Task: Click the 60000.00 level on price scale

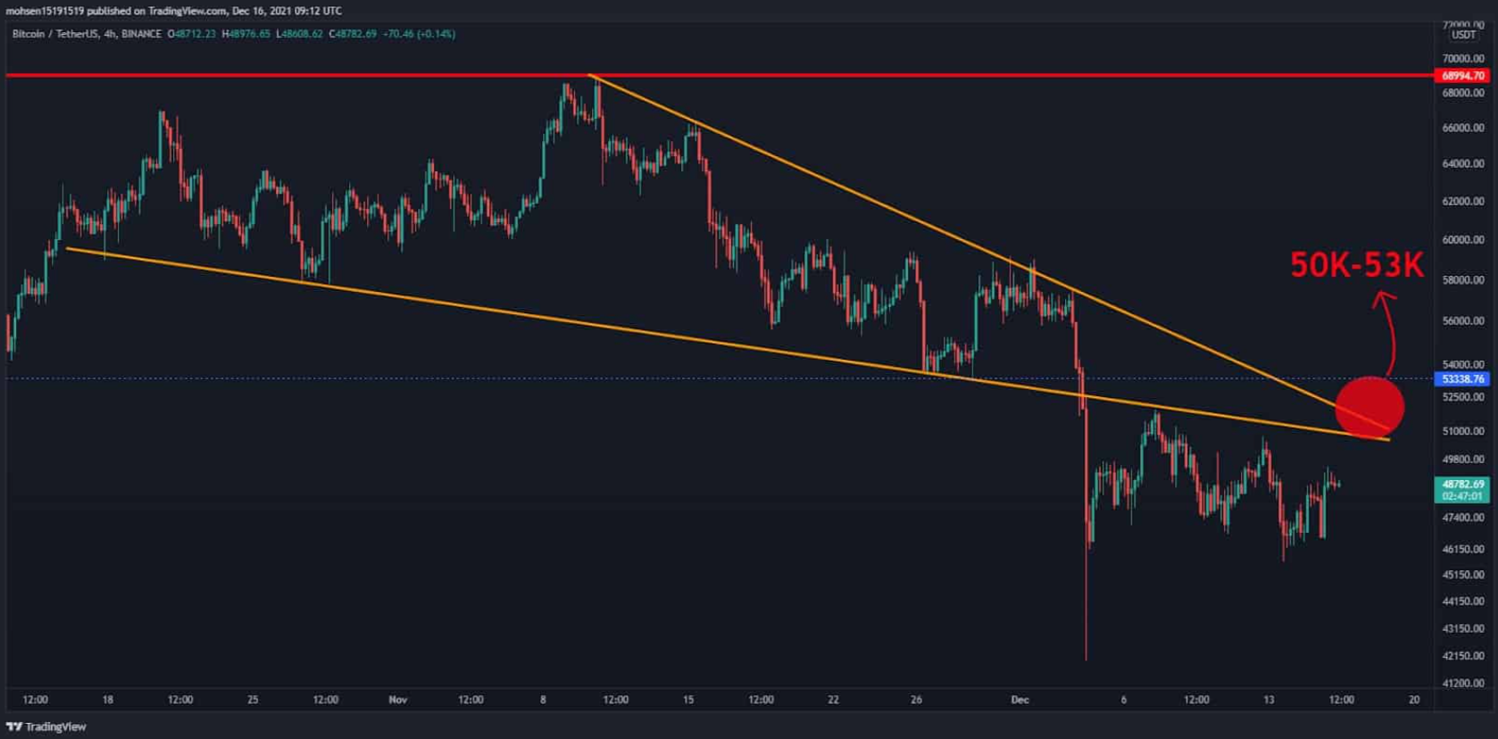Action: pos(1463,240)
